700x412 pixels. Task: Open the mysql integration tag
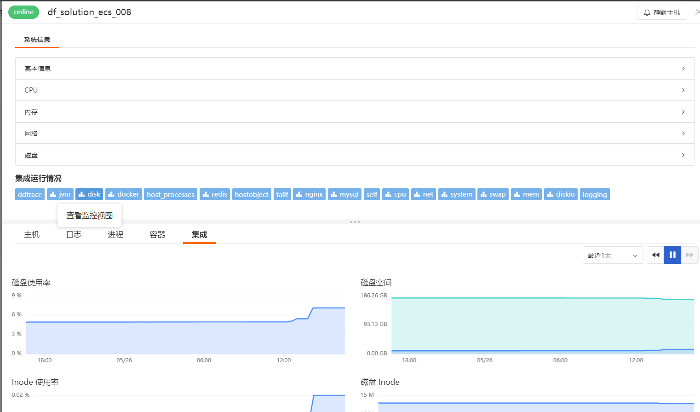(344, 194)
